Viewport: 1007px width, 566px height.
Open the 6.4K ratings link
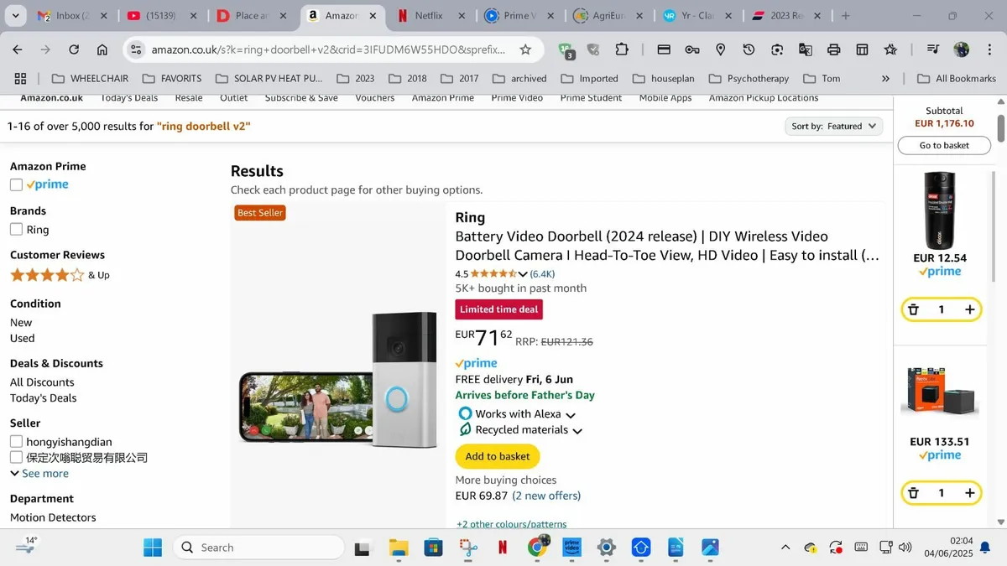[x=542, y=274]
